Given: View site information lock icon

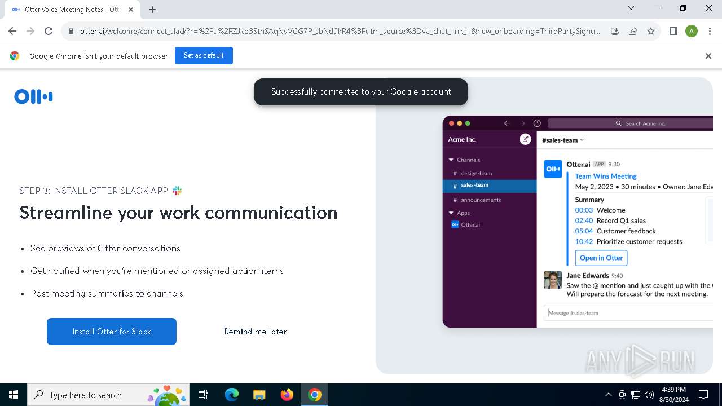Looking at the screenshot, I should [71, 31].
